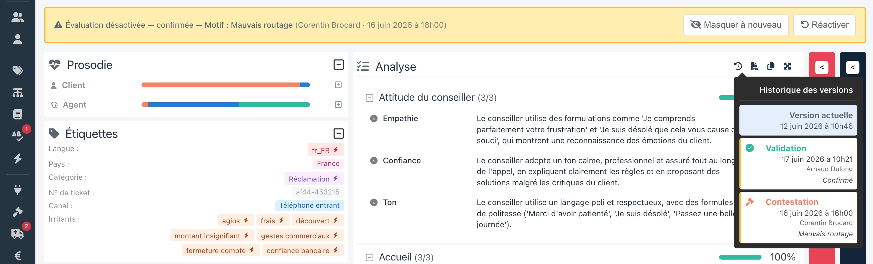Open the plug integrations sidebar icon
This screenshot has width=873, height=264.
point(18,189)
